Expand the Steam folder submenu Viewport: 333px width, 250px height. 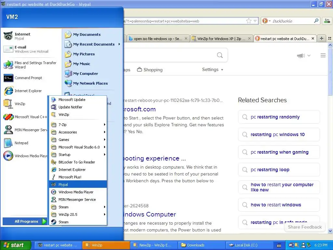click(78, 207)
